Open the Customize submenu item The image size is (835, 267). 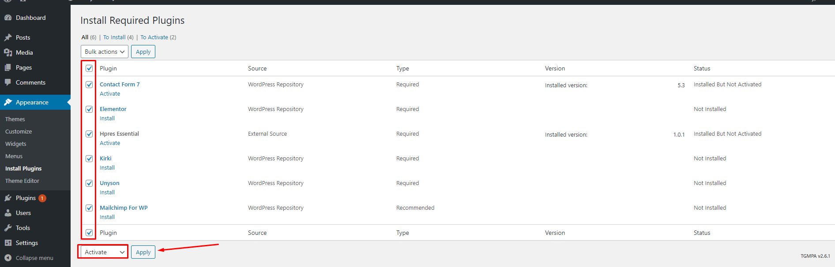point(19,132)
